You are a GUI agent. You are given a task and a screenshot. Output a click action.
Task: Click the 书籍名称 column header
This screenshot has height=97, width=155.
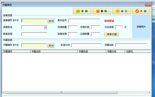click(54, 51)
